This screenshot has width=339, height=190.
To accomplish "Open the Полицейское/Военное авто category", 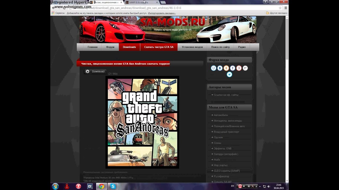I will pos(229,126).
